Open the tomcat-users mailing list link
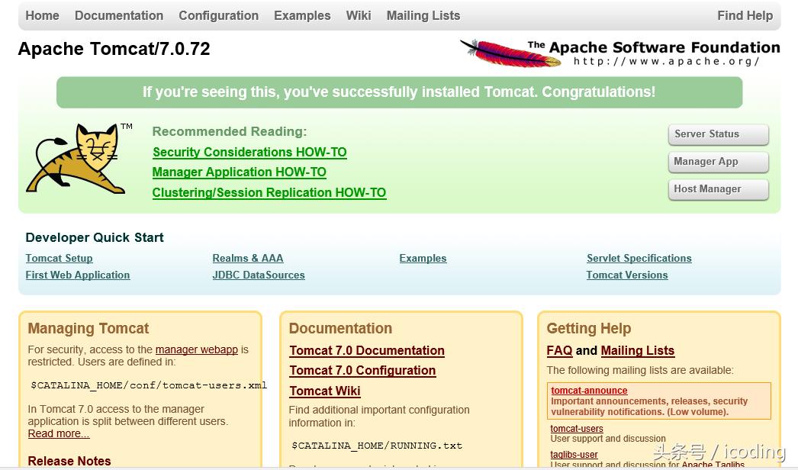Viewport: 798px width, 470px height. [577, 429]
